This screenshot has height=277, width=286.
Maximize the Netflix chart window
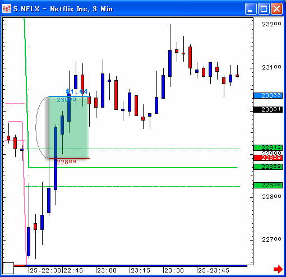coord(264,8)
